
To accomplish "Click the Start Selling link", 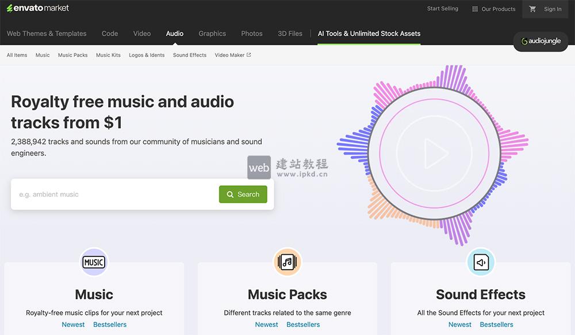I will 442,9.
